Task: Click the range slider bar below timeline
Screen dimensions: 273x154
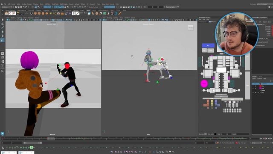Action: click(x=33, y=143)
